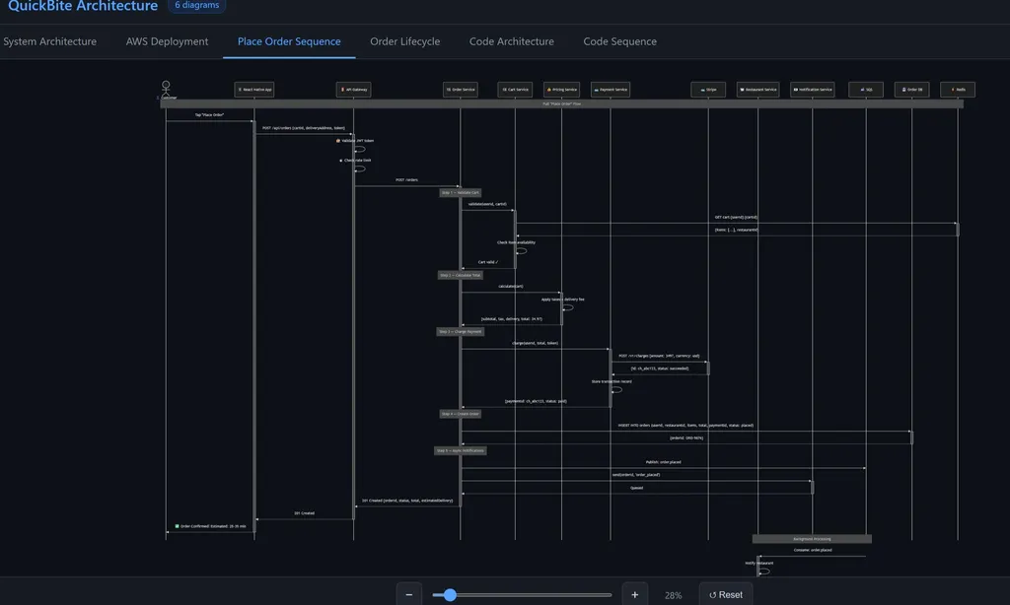Click the Step 1 Validate Cart note
Image resolution: width=1010 pixels, height=605 pixels.
[x=460, y=192]
